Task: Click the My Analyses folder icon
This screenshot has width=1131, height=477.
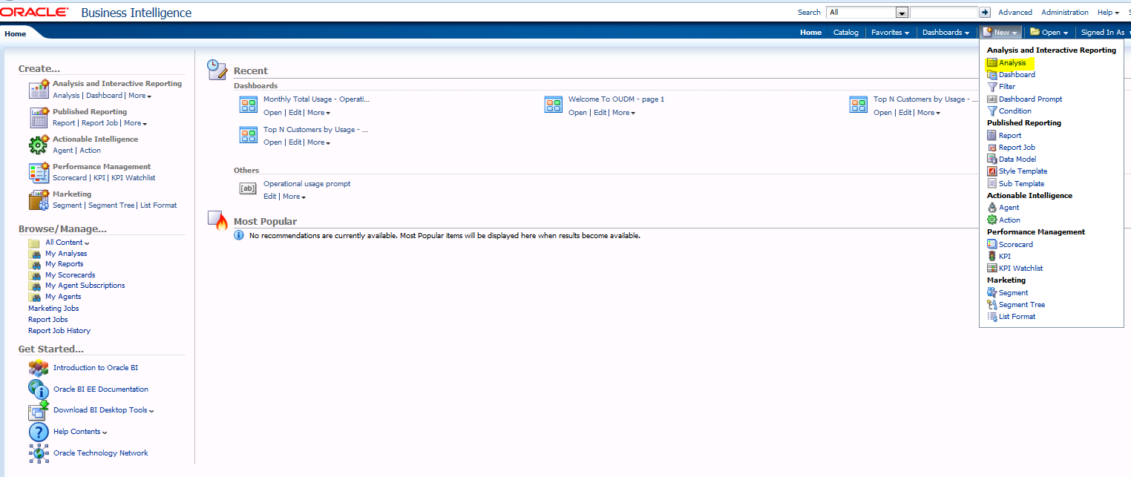Action: point(34,254)
